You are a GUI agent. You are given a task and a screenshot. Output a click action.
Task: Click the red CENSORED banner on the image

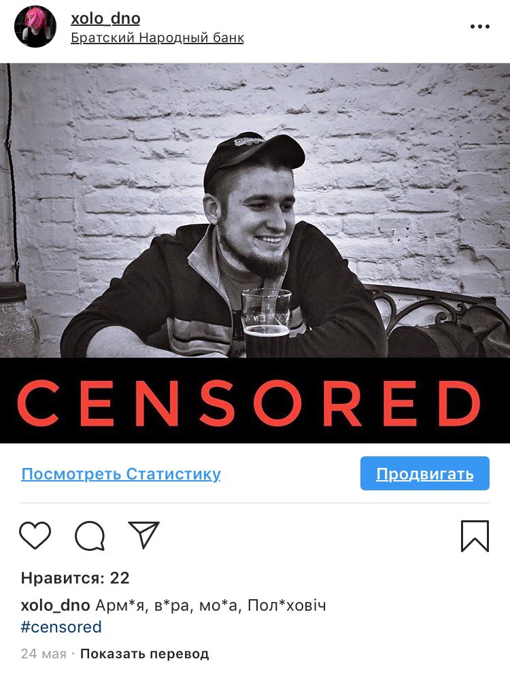click(255, 401)
